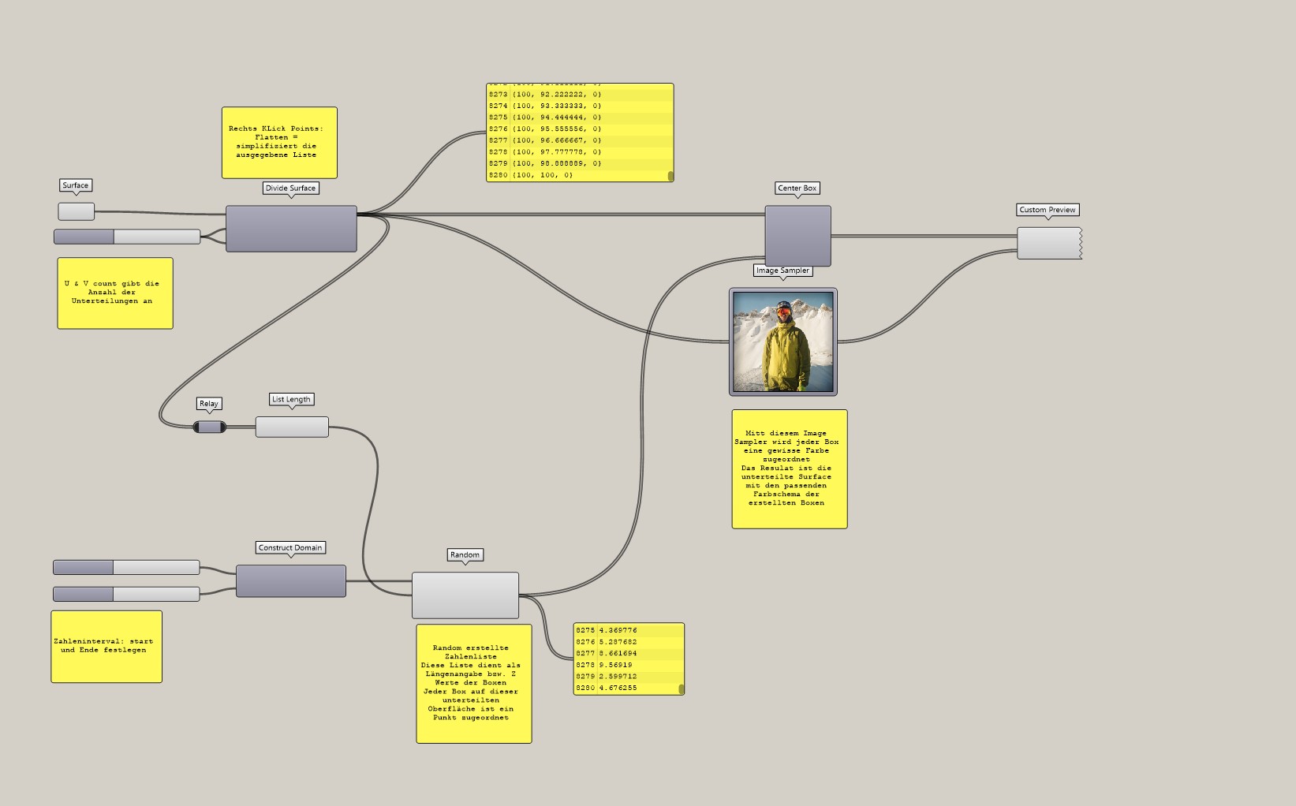The height and width of the screenshot is (806, 1296).
Task: Select the List Length component
Action: 291,426
